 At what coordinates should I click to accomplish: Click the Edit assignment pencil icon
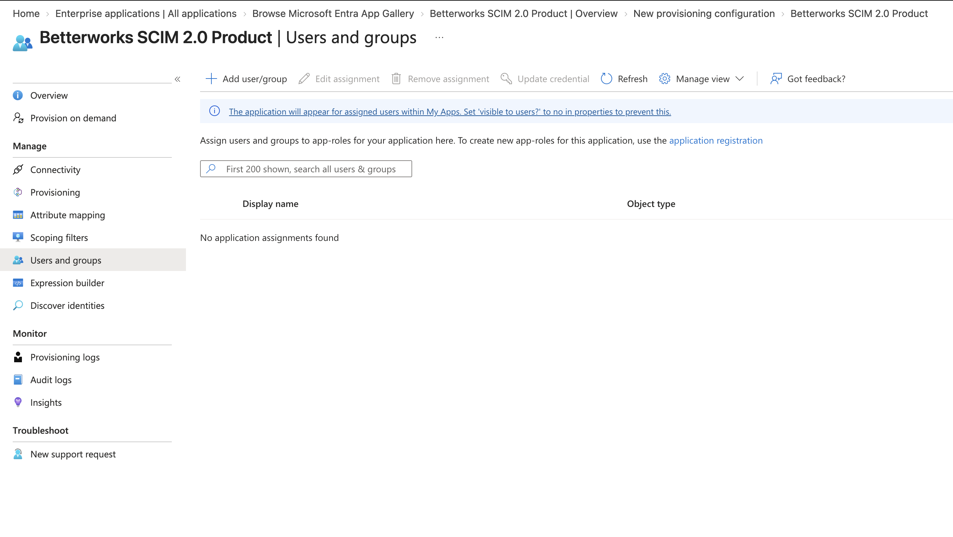click(x=304, y=79)
